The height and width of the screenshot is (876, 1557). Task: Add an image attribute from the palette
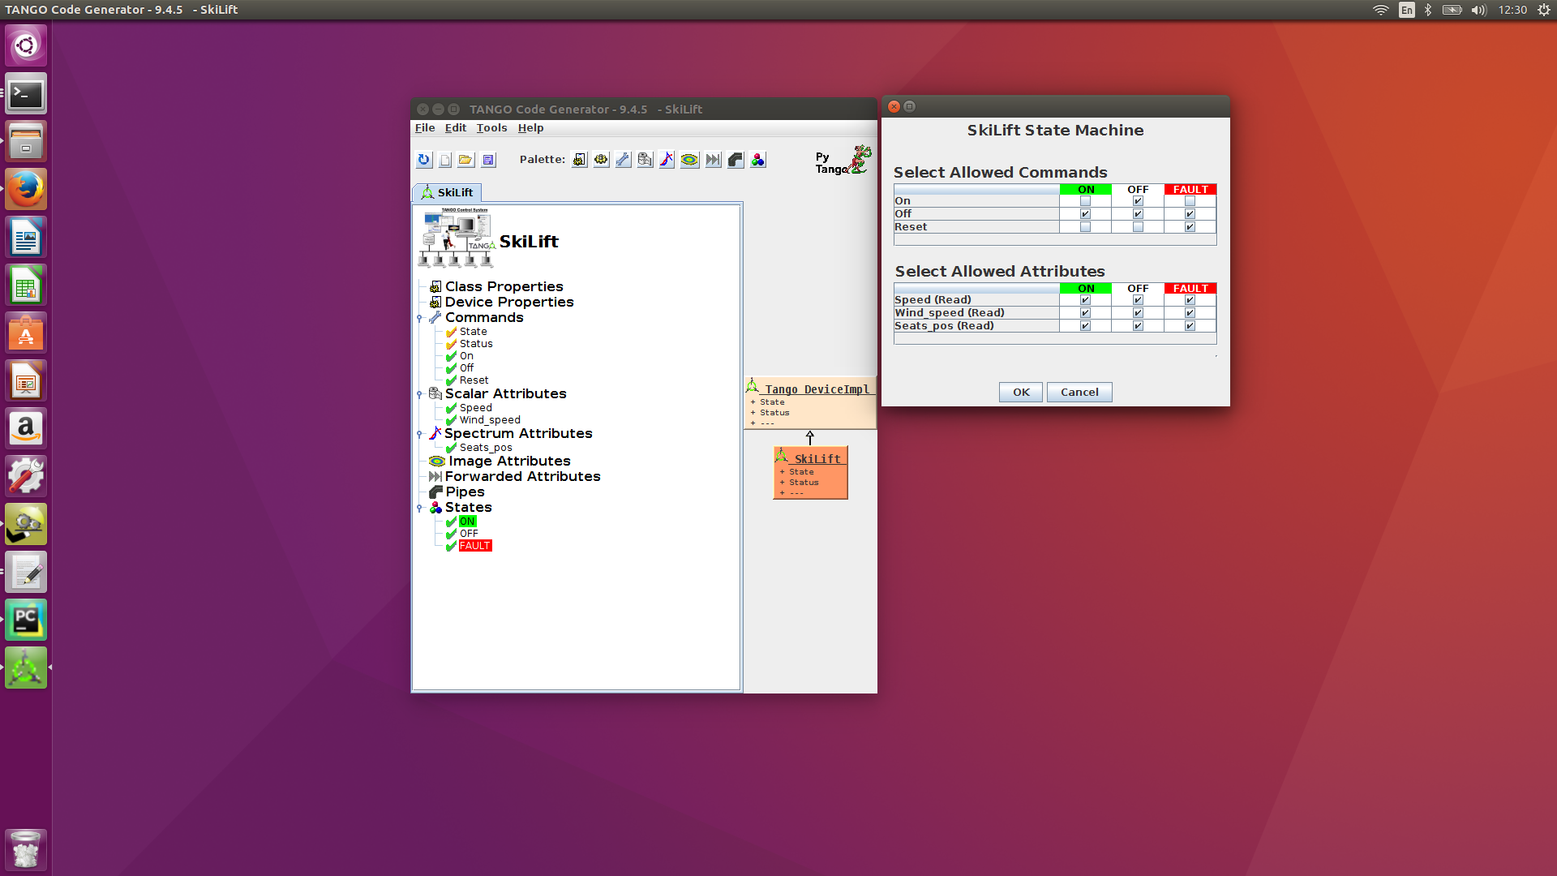[689, 160]
